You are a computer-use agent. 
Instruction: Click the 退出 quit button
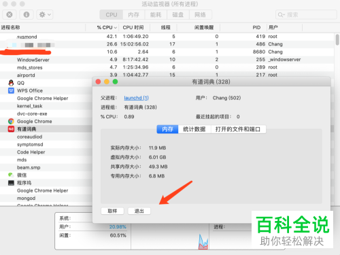[x=139, y=211]
